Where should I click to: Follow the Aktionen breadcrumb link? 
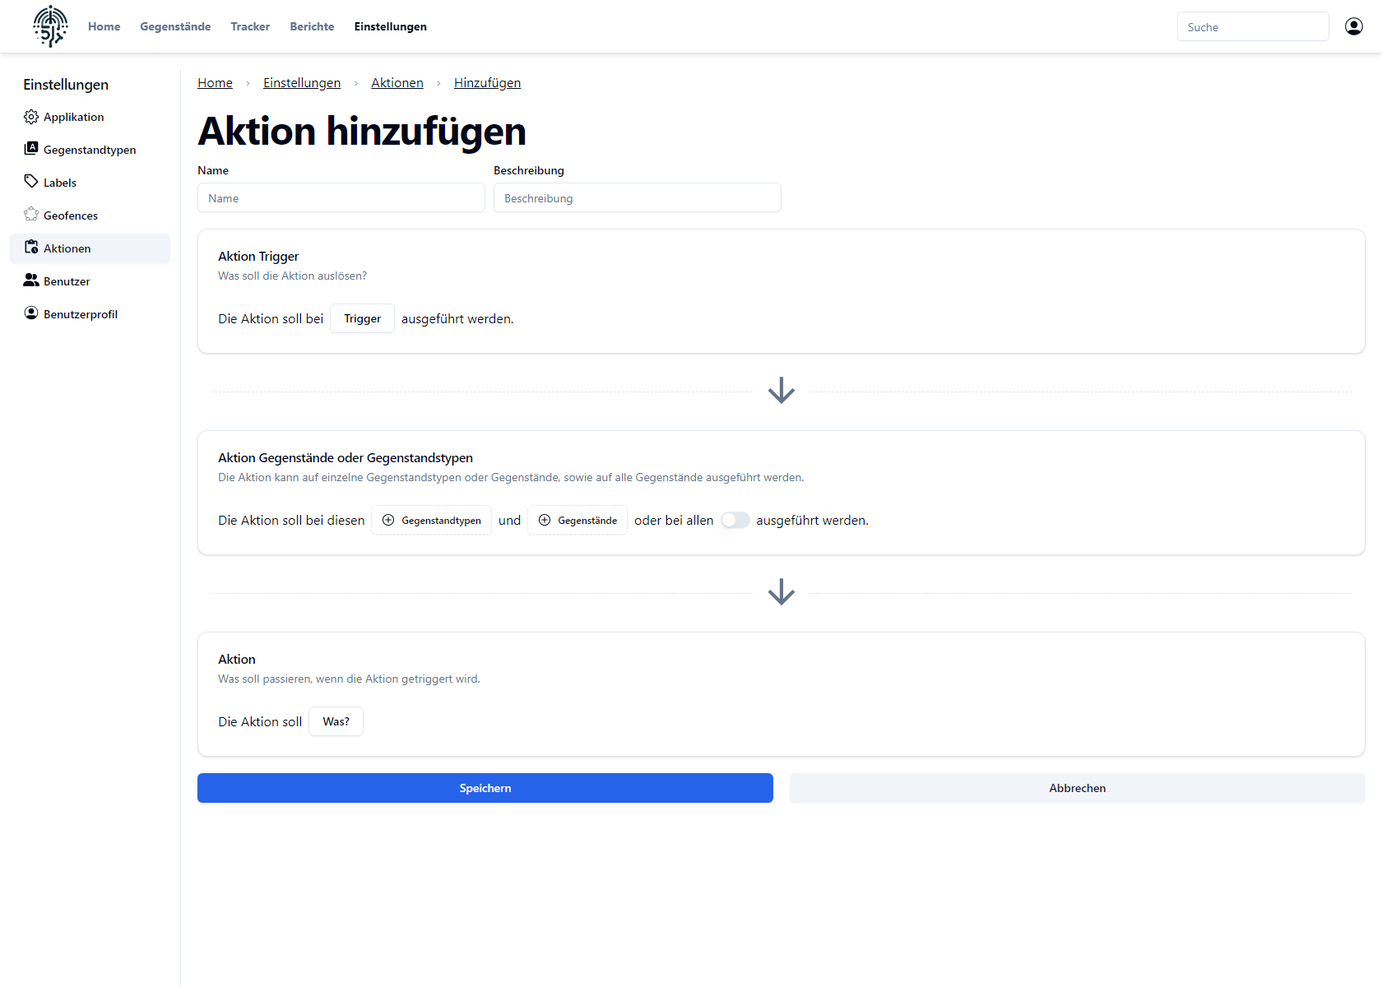coord(397,83)
